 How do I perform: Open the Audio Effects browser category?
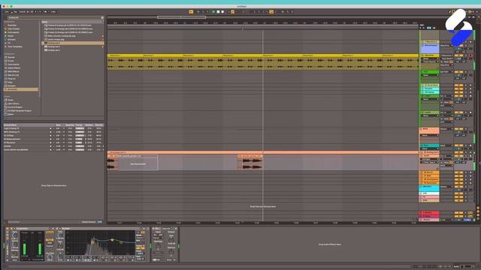[x=14, y=68]
